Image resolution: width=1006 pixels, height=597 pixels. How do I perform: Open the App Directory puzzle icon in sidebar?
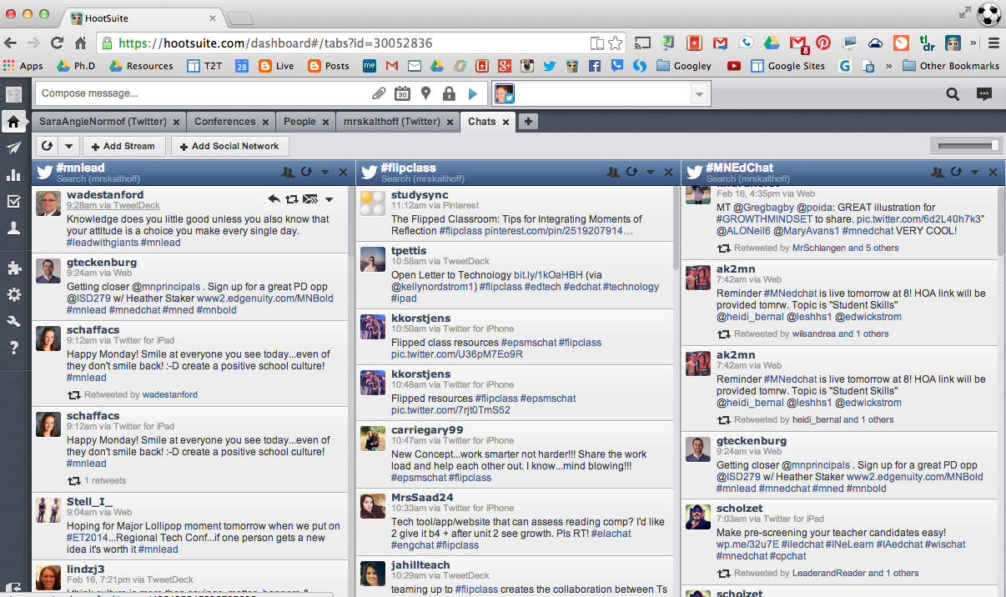coord(13,268)
